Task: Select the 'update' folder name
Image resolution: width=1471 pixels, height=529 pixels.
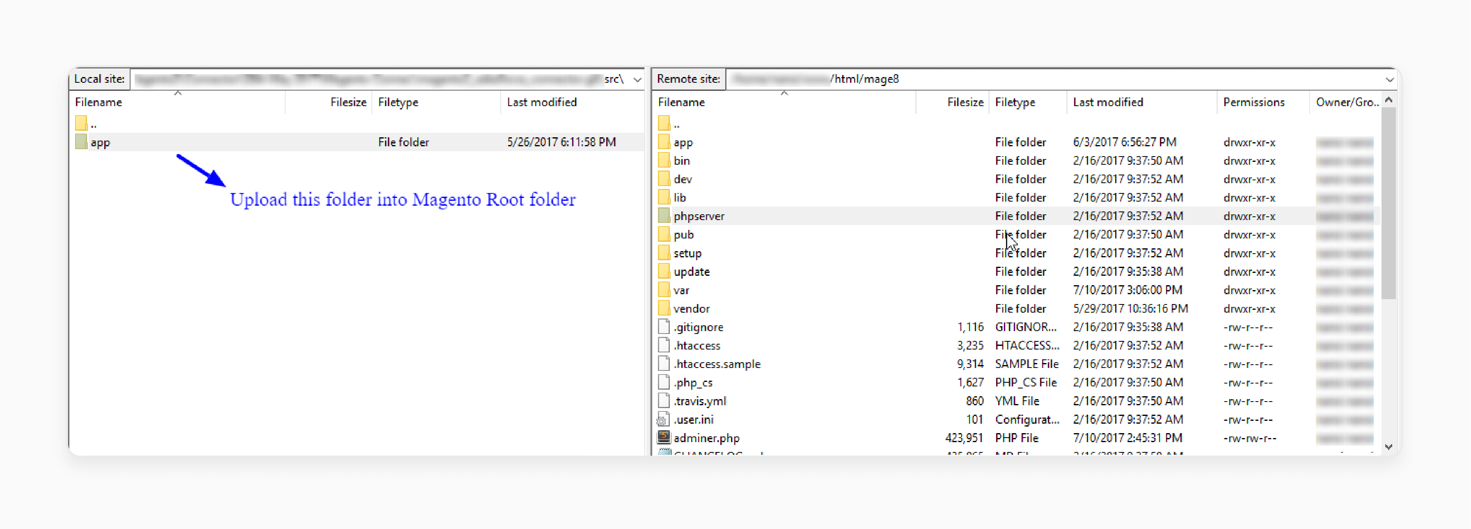Action: point(692,272)
